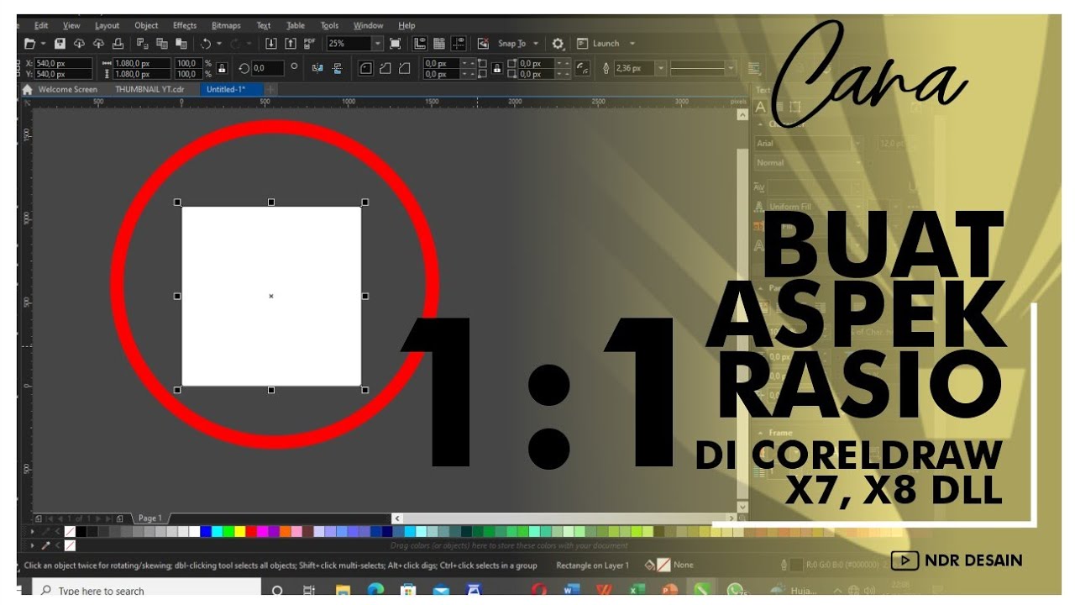Click the left arrow of the horizontal scrollbar

(397, 518)
